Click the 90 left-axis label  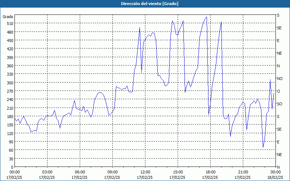click(x=11, y=142)
